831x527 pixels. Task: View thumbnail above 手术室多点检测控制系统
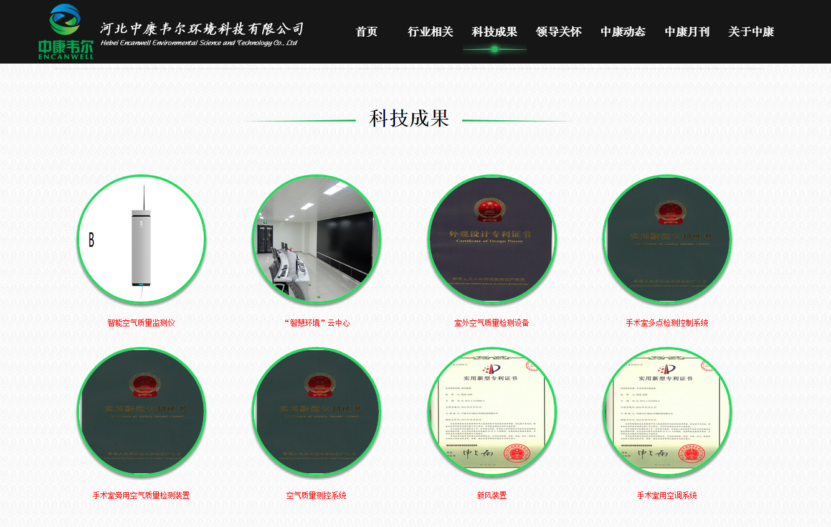(x=667, y=239)
